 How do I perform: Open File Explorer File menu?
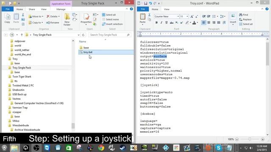[x=8, y=9]
